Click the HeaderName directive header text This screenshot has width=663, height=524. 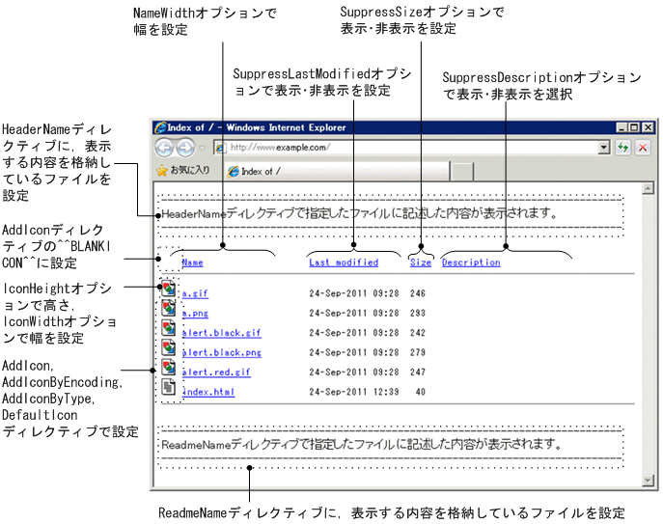359,213
